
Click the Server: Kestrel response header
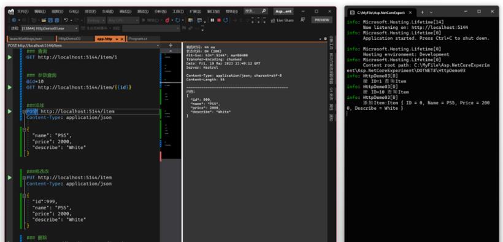point(202,68)
